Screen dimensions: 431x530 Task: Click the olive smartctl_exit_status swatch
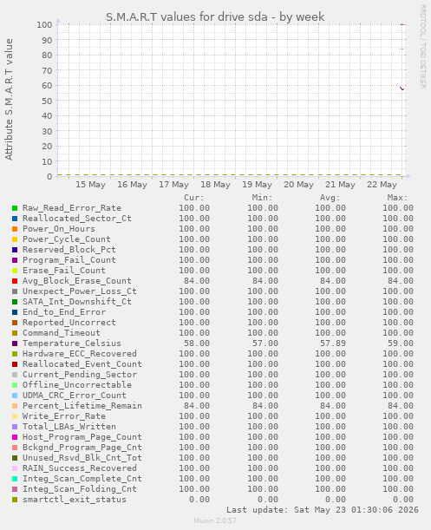click(15, 500)
